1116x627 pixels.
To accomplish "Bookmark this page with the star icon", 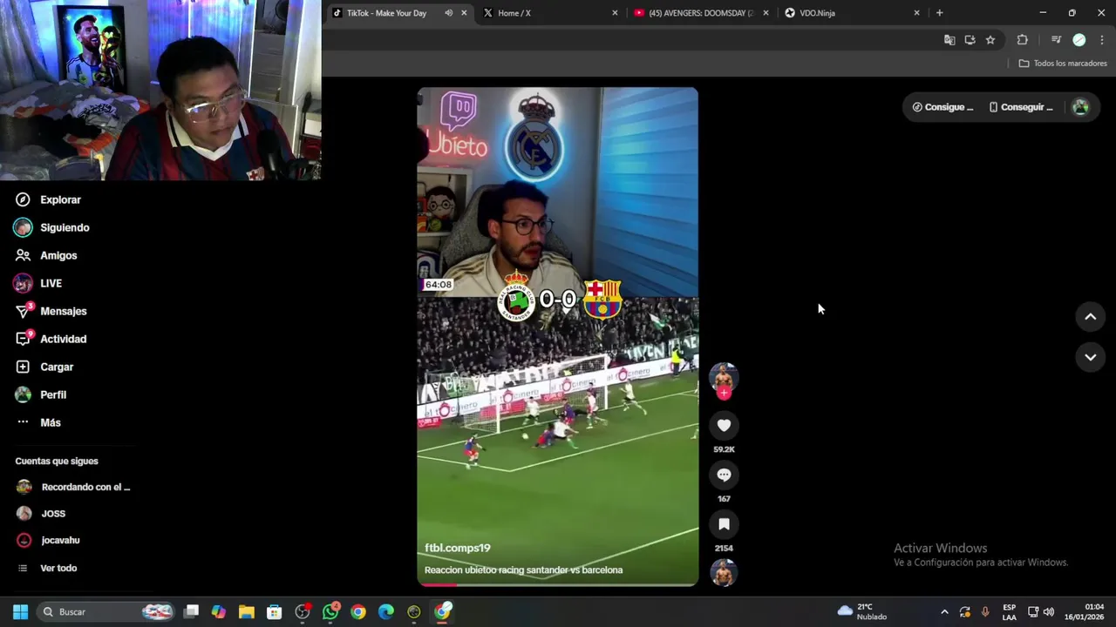I will coord(990,40).
